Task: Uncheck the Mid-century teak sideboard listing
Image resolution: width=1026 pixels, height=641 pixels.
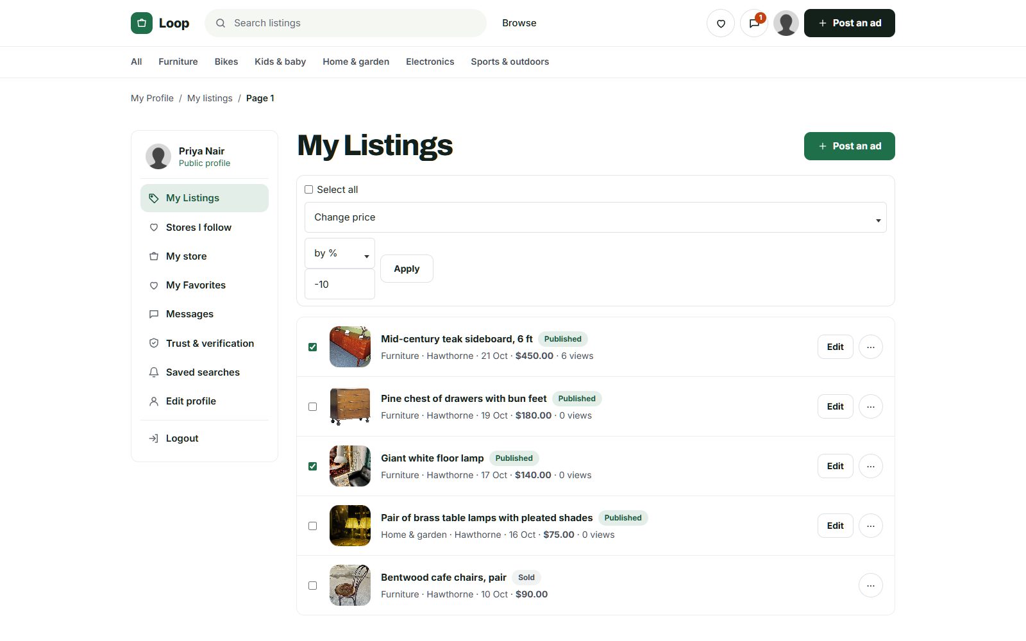Action: (x=313, y=347)
